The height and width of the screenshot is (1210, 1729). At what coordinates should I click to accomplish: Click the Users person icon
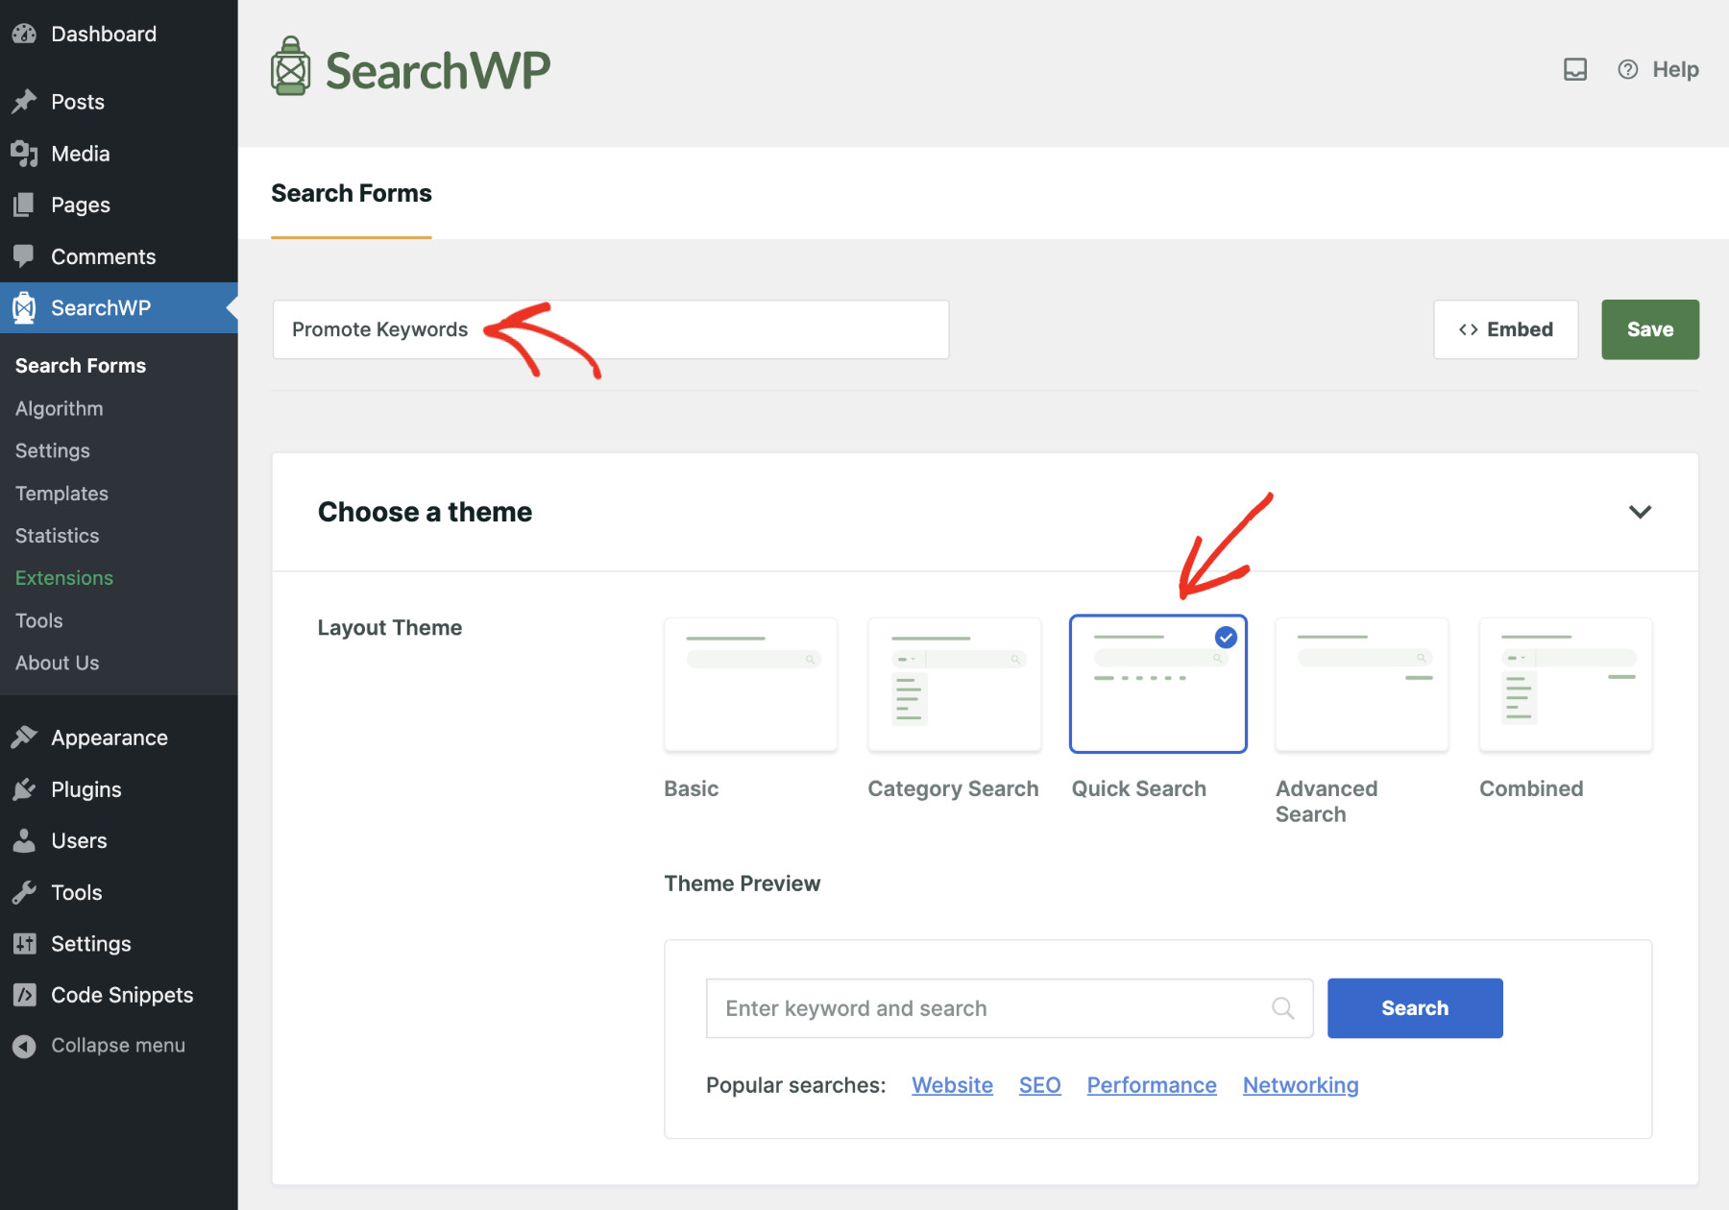[24, 840]
